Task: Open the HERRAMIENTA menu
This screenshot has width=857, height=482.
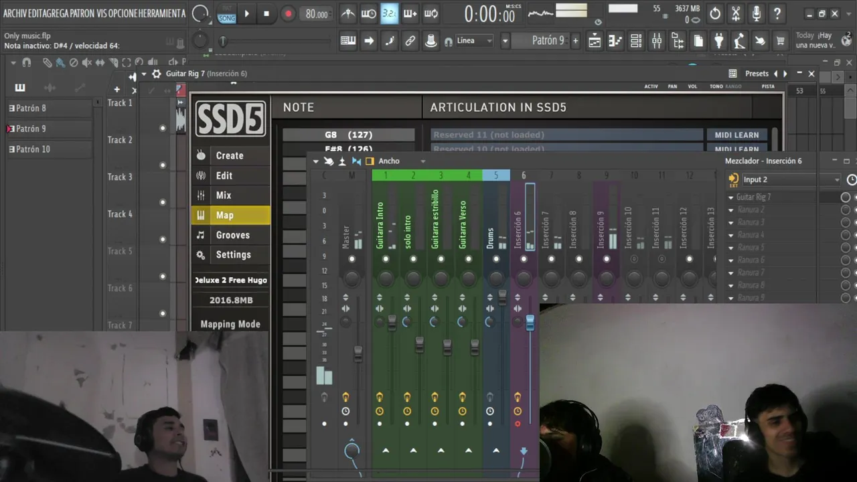Action: 163,13
